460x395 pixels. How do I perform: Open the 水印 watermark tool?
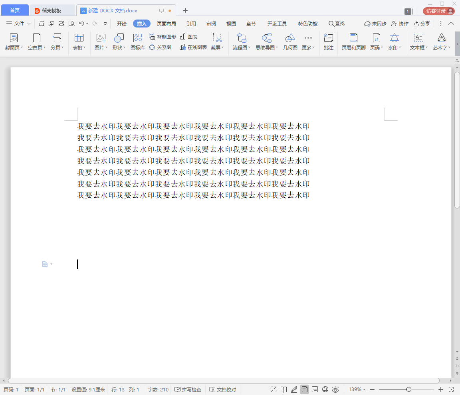[394, 41]
